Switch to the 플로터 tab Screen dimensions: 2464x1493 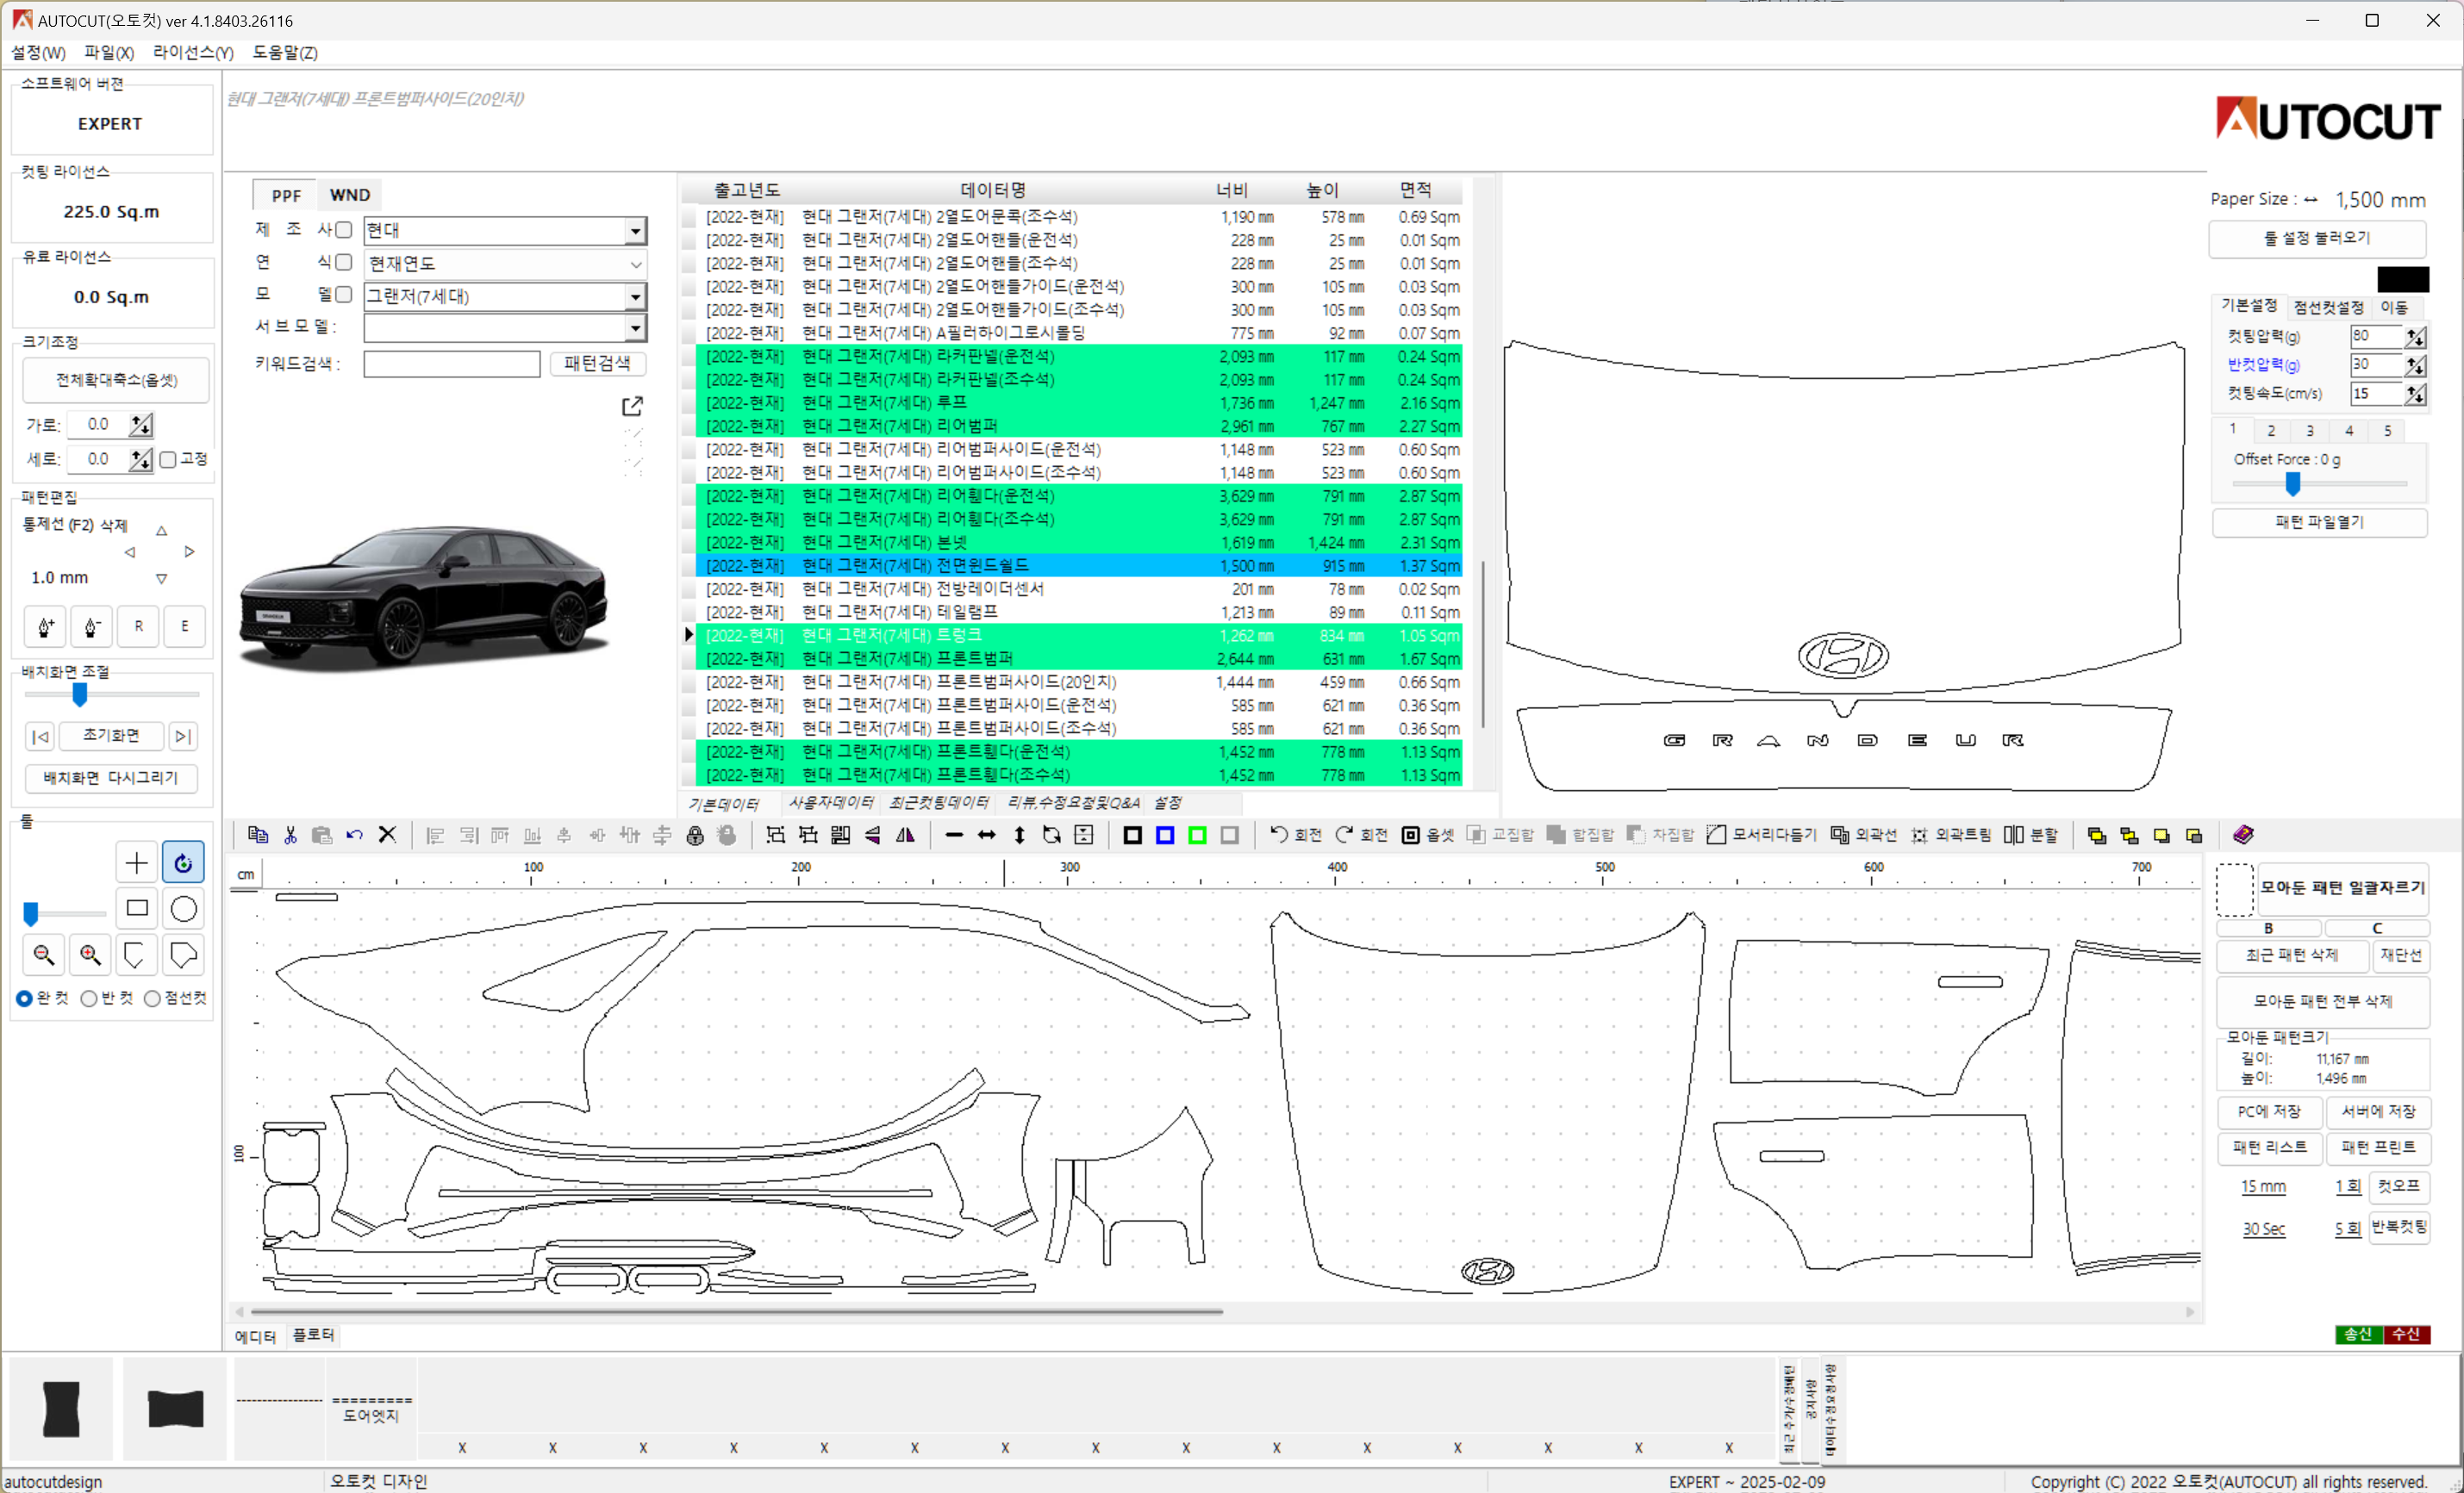314,1335
